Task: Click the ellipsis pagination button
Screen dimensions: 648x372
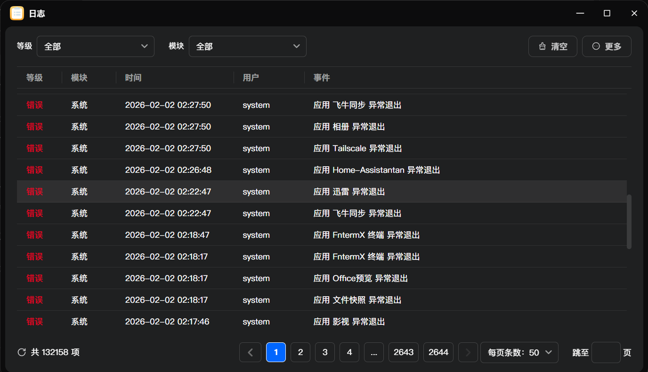Action: [x=373, y=352]
